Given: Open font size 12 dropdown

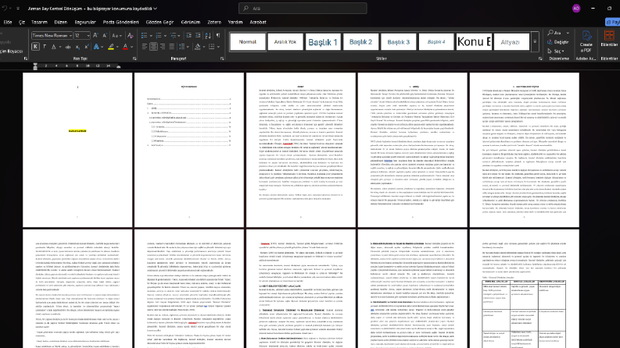Looking at the screenshot, I should point(88,36).
